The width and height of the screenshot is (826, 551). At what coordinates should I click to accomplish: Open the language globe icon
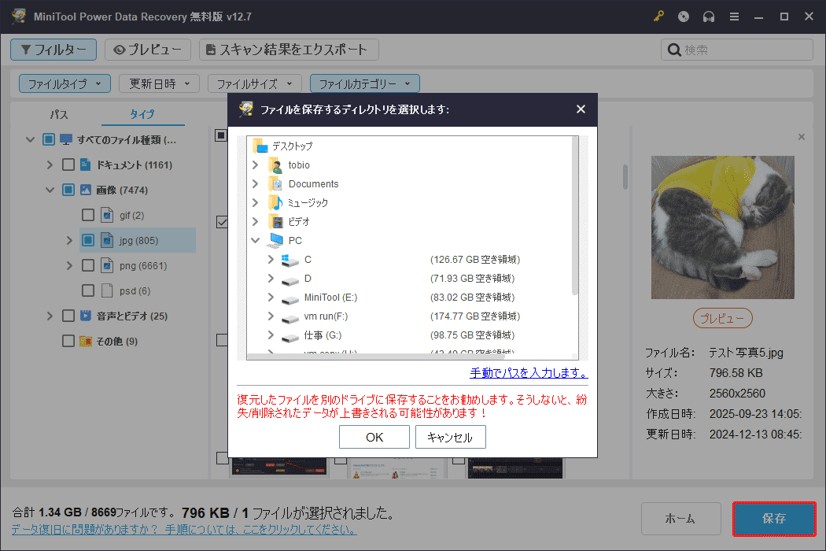[x=684, y=16]
